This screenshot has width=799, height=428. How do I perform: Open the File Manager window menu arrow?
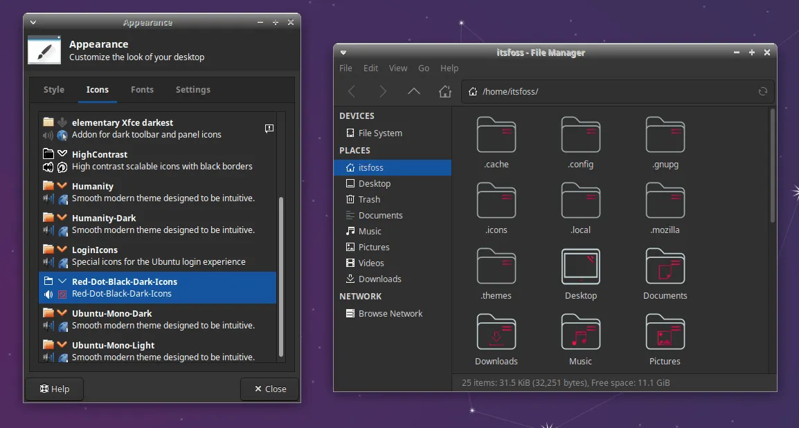343,53
